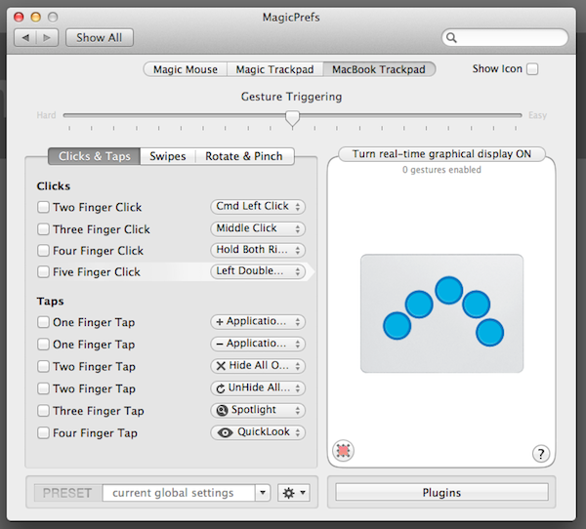Open the Left Double... dropdown

pyautogui.click(x=258, y=271)
